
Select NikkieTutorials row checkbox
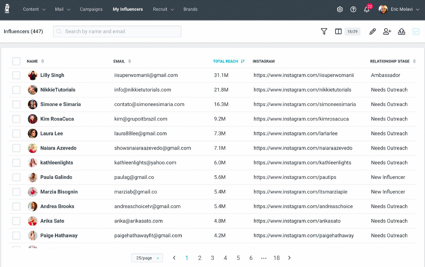16,90
